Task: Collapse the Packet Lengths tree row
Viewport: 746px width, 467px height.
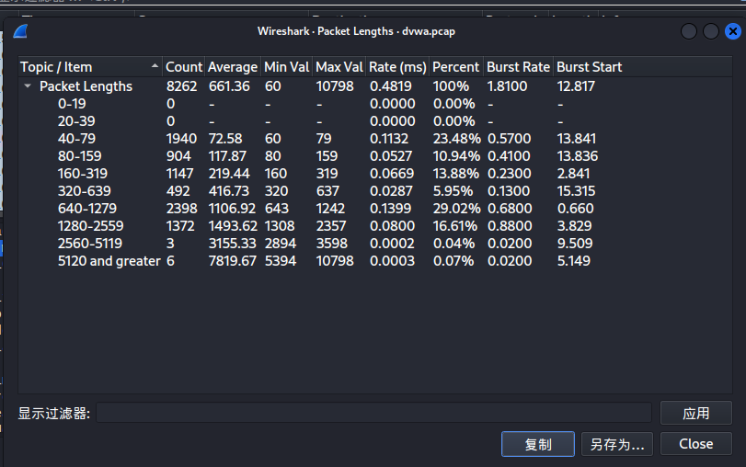Action: tap(28, 86)
